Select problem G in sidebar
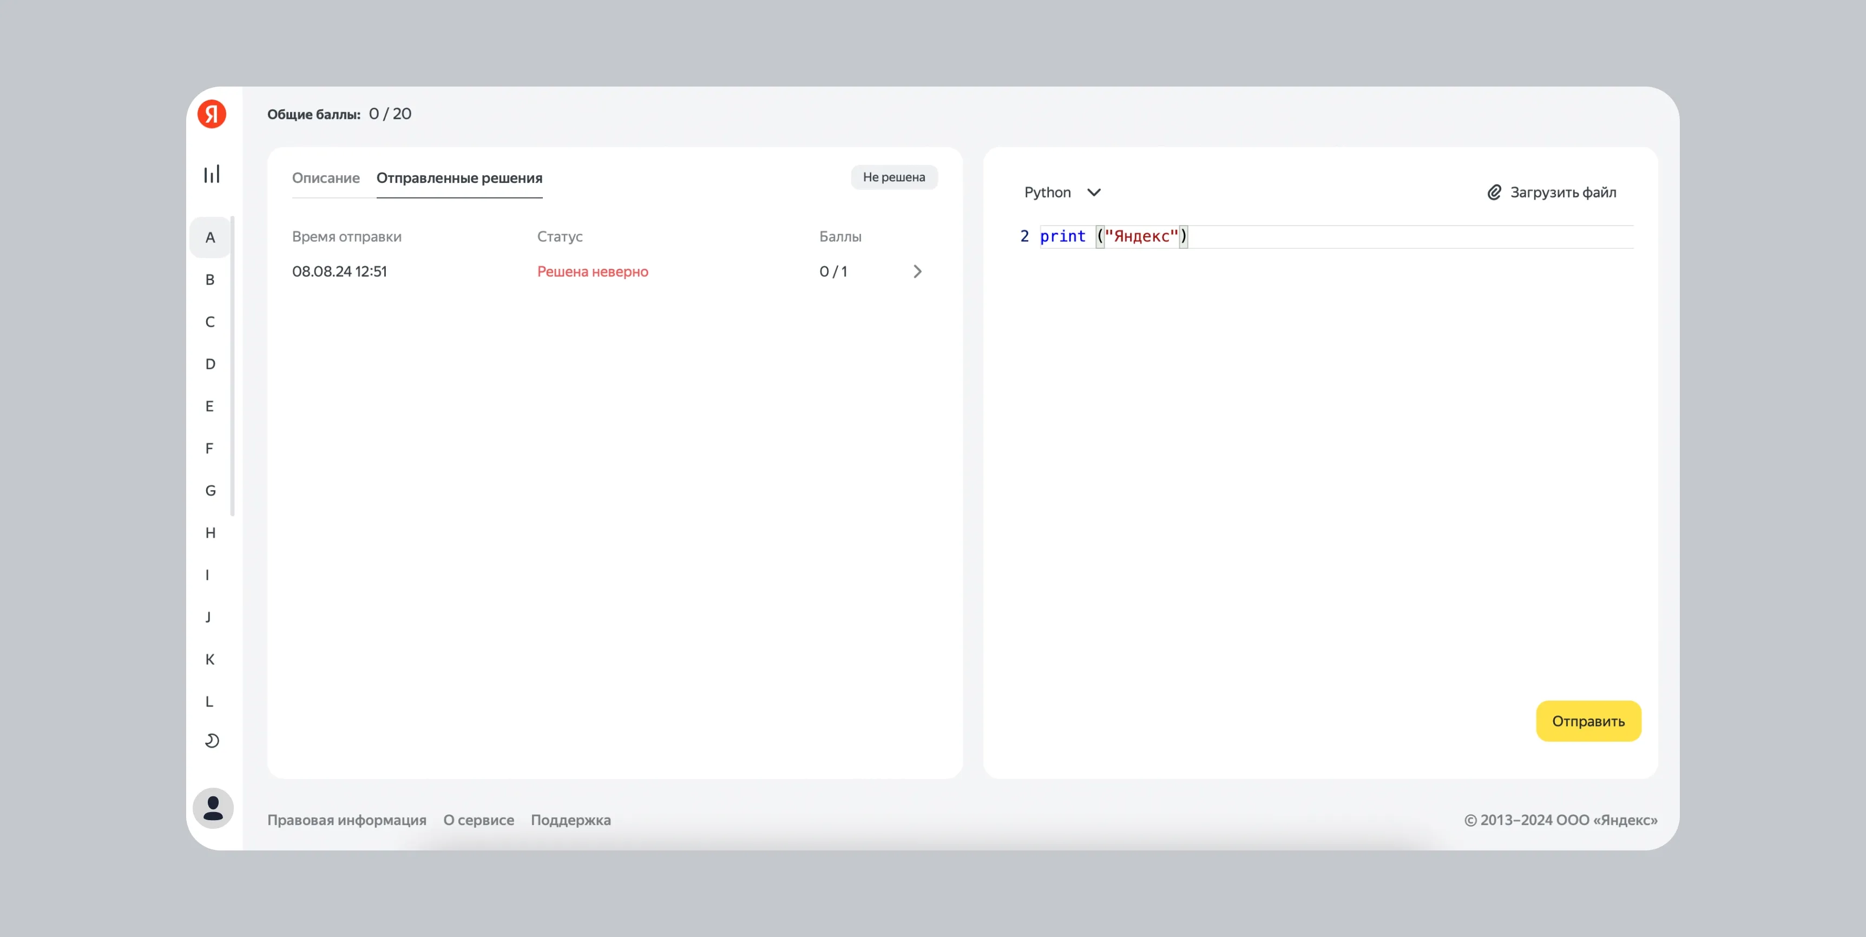The width and height of the screenshot is (1866, 937). click(x=210, y=491)
